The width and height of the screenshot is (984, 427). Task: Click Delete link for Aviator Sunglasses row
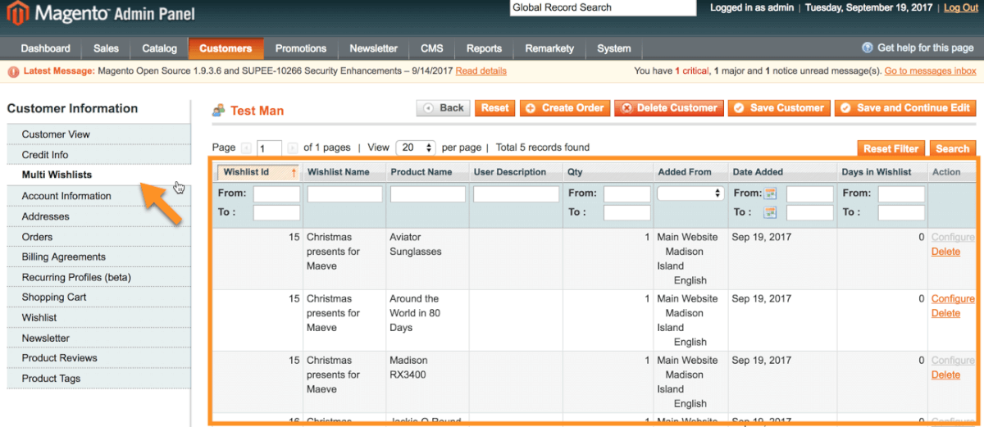945,252
